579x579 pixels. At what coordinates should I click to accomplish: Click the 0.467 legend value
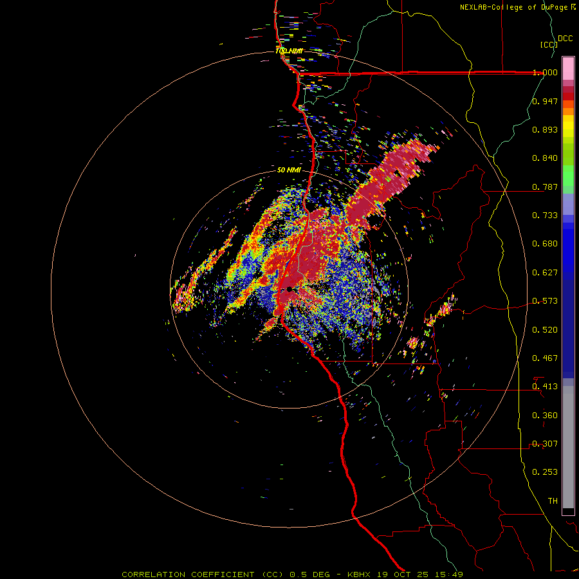point(545,358)
